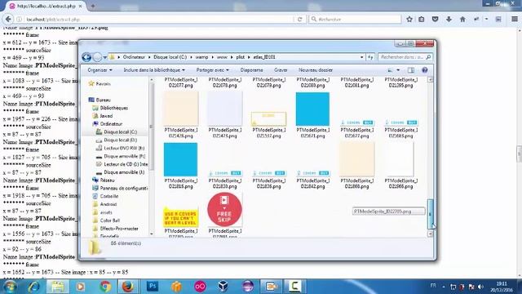Click Firefox home icon
522x294 pixels.
tap(462, 20)
